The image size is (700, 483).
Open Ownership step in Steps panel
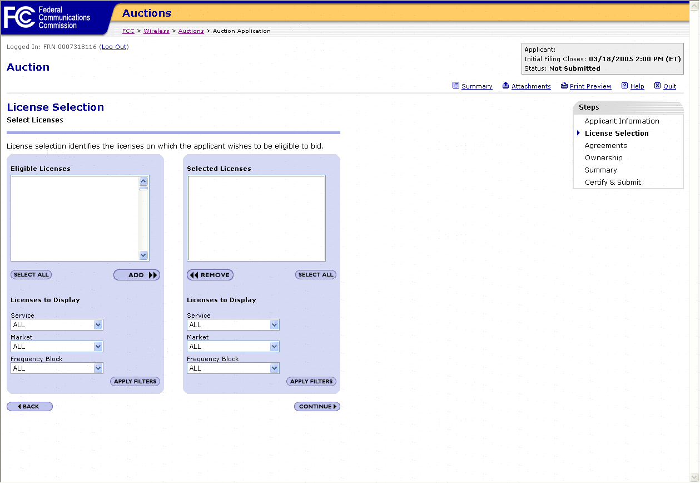click(x=603, y=158)
